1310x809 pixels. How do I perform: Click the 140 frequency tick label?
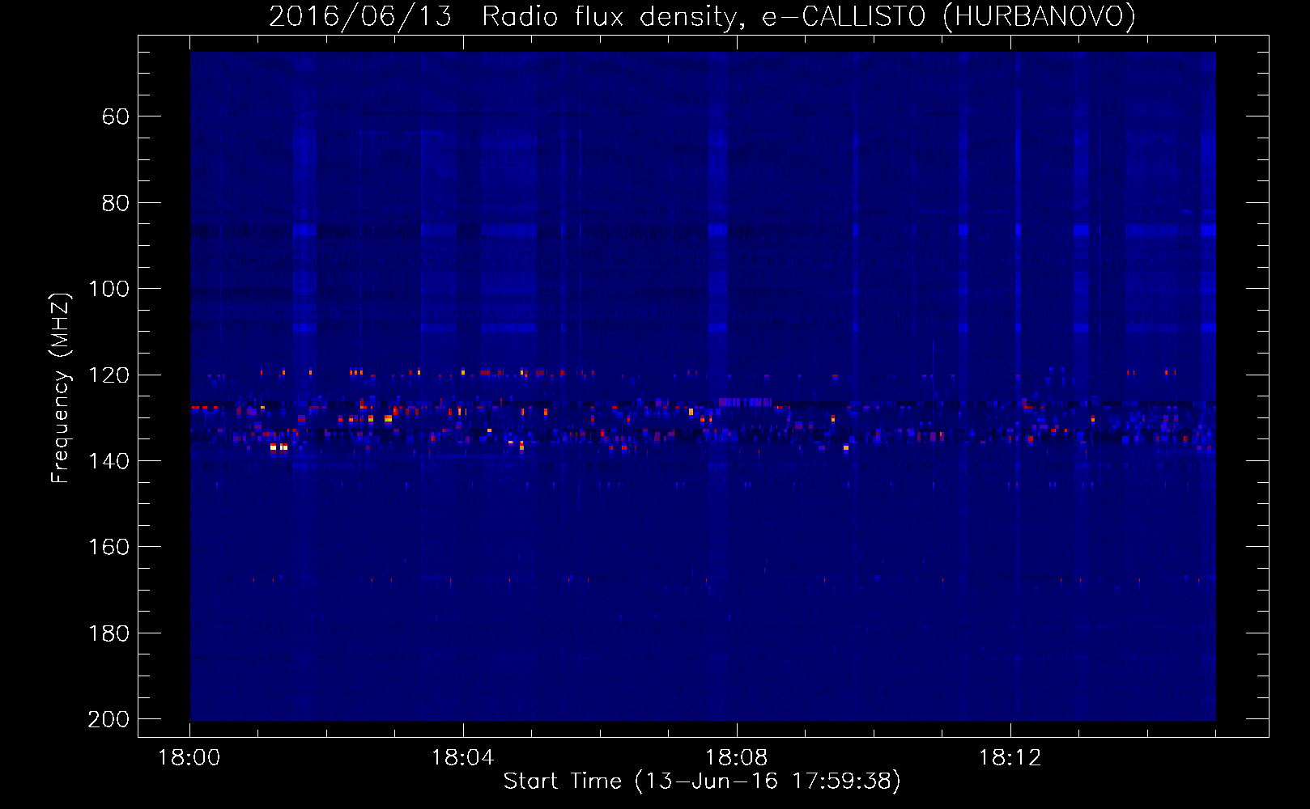[109, 461]
